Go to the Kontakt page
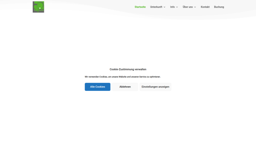The height and width of the screenshot is (160, 256). pyautogui.click(x=205, y=7)
